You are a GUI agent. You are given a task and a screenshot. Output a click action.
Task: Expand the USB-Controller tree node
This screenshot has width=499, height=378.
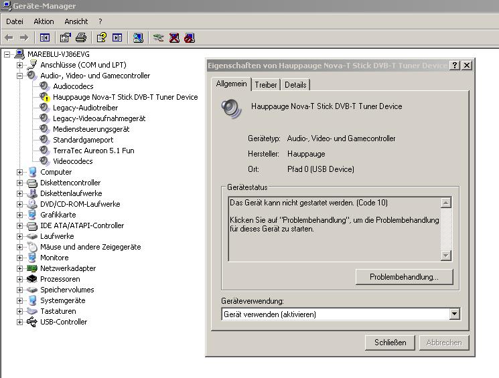pos(20,322)
